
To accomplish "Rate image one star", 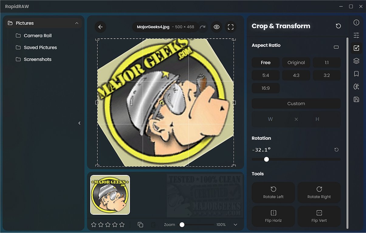I will (94, 224).
